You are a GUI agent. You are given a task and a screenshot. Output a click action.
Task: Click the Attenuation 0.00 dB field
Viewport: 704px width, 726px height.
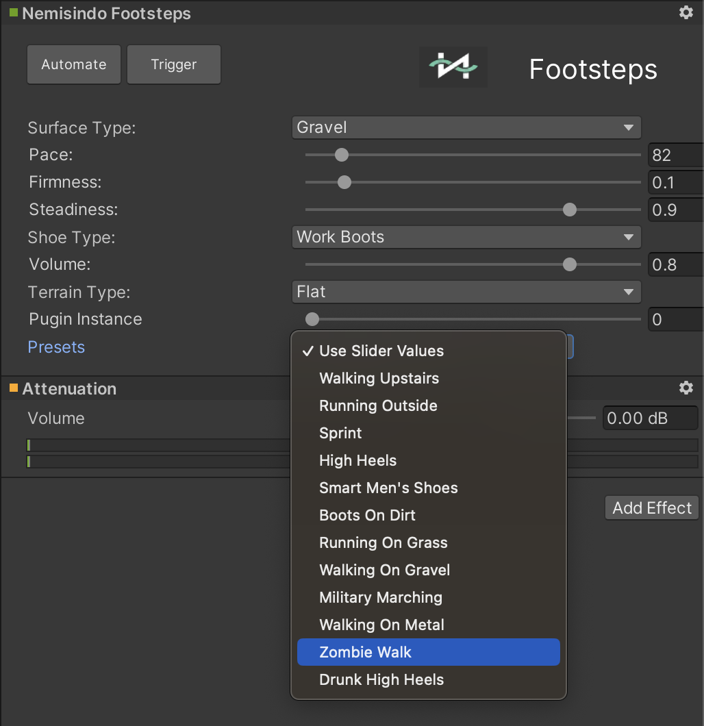pyautogui.click(x=651, y=418)
